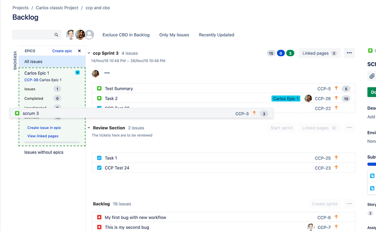Click Task 2 assignee avatar
376x231 pixels.
pyautogui.click(x=308, y=98)
